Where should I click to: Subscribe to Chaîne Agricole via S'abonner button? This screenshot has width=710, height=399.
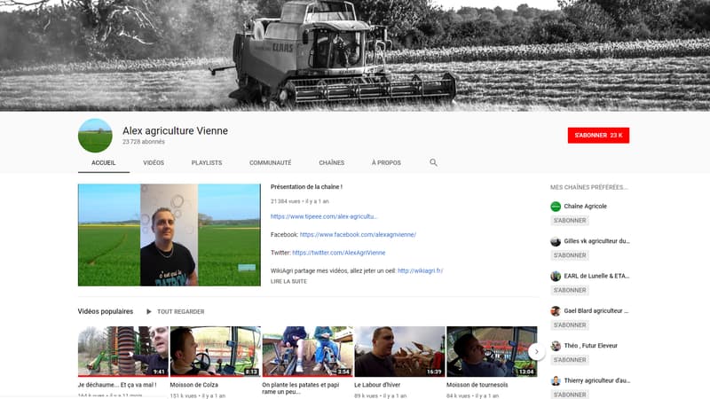pos(567,221)
